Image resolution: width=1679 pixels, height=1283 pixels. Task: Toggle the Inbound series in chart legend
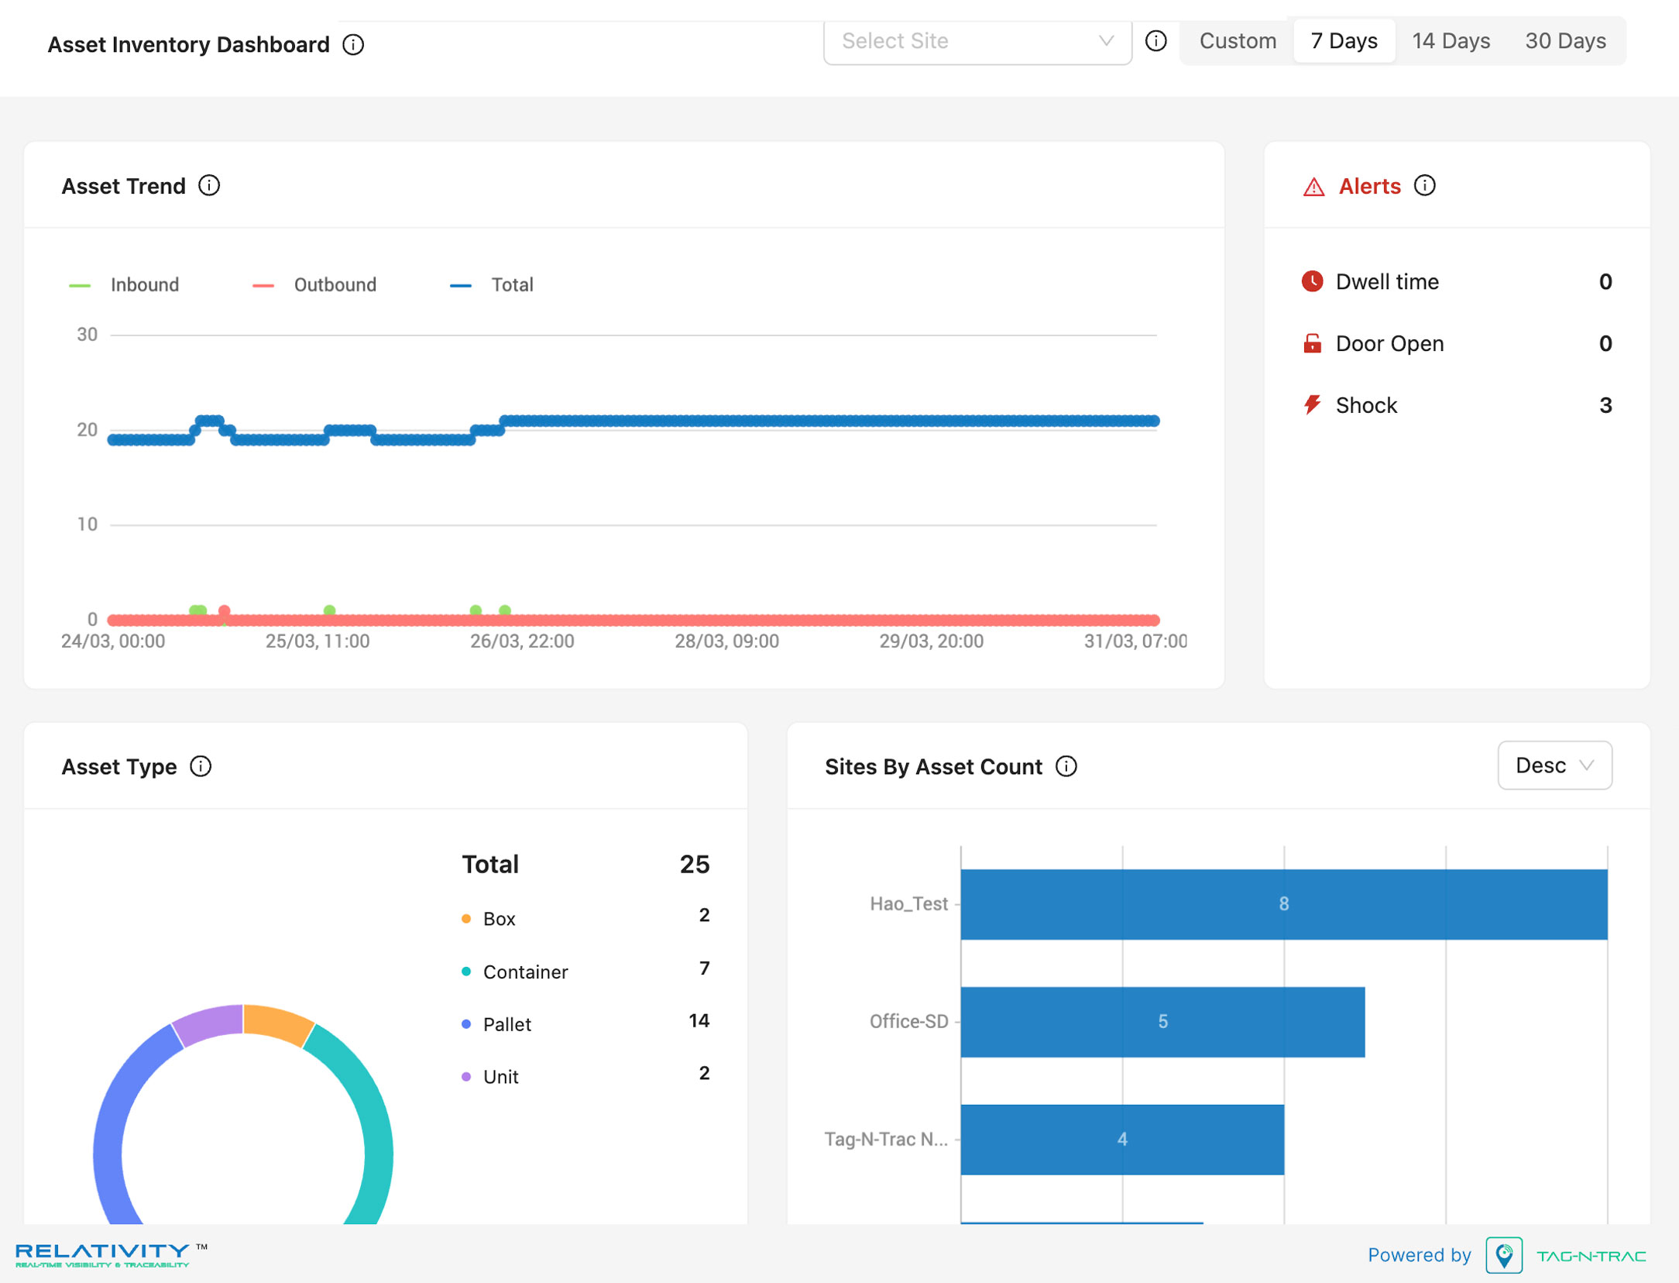pos(124,285)
